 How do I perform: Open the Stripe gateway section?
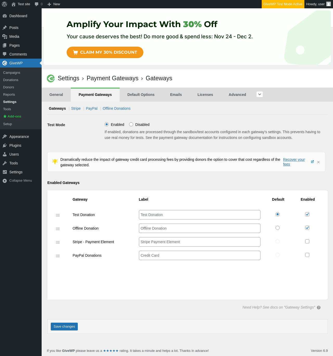coord(76,108)
